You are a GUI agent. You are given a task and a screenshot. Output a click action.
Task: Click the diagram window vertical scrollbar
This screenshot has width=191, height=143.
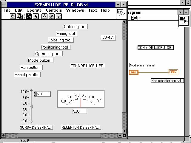pos(187,81)
